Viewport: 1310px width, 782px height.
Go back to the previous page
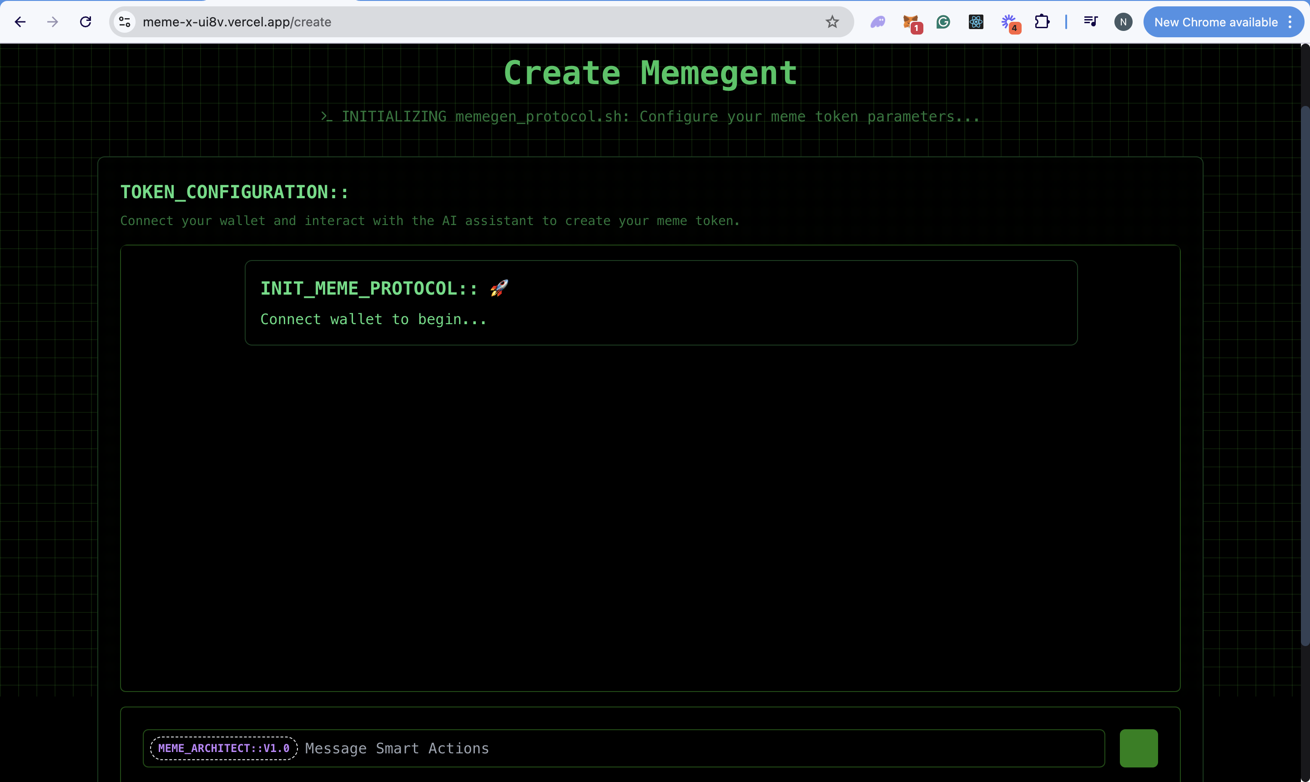coord(20,22)
